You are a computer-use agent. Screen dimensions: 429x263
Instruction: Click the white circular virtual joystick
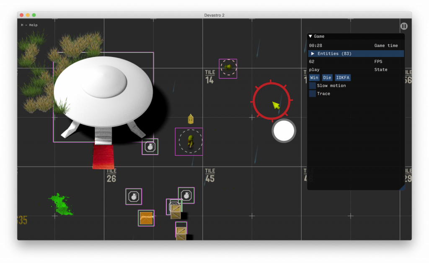click(284, 131)
